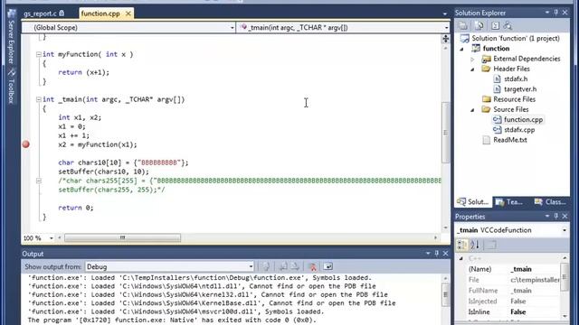Collapse the C++ category in Properties
The height and width of the screenshot is (325, 579).
[x=460, y=259]
